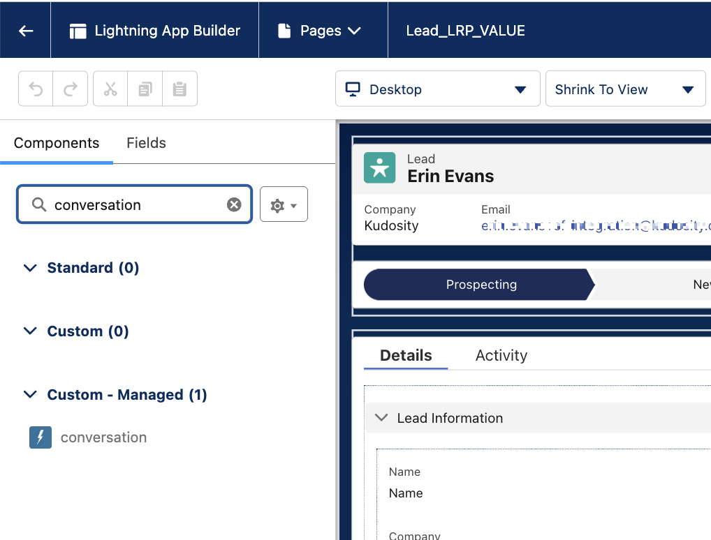The height and width of the screenshot is (540, 711).
Task: Click the Lead record avatar icon
Action: point(379,168)
